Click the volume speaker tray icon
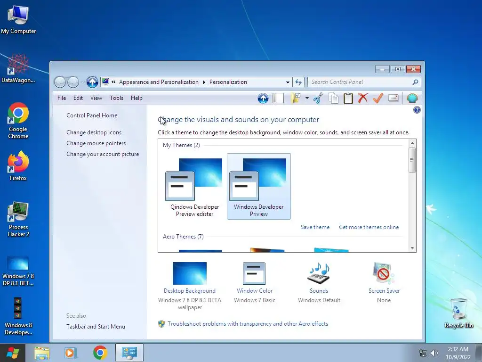Viewport: 482px width, 362px height. tap(434, 353)
